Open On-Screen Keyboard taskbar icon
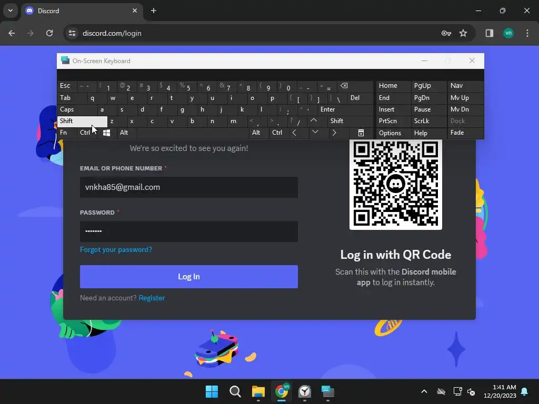 [327, 391]
